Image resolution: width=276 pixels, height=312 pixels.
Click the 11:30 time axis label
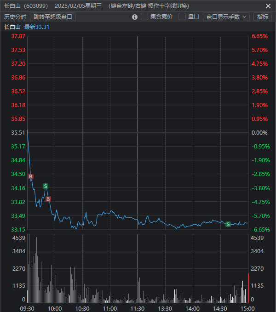(x=138, y=308)
